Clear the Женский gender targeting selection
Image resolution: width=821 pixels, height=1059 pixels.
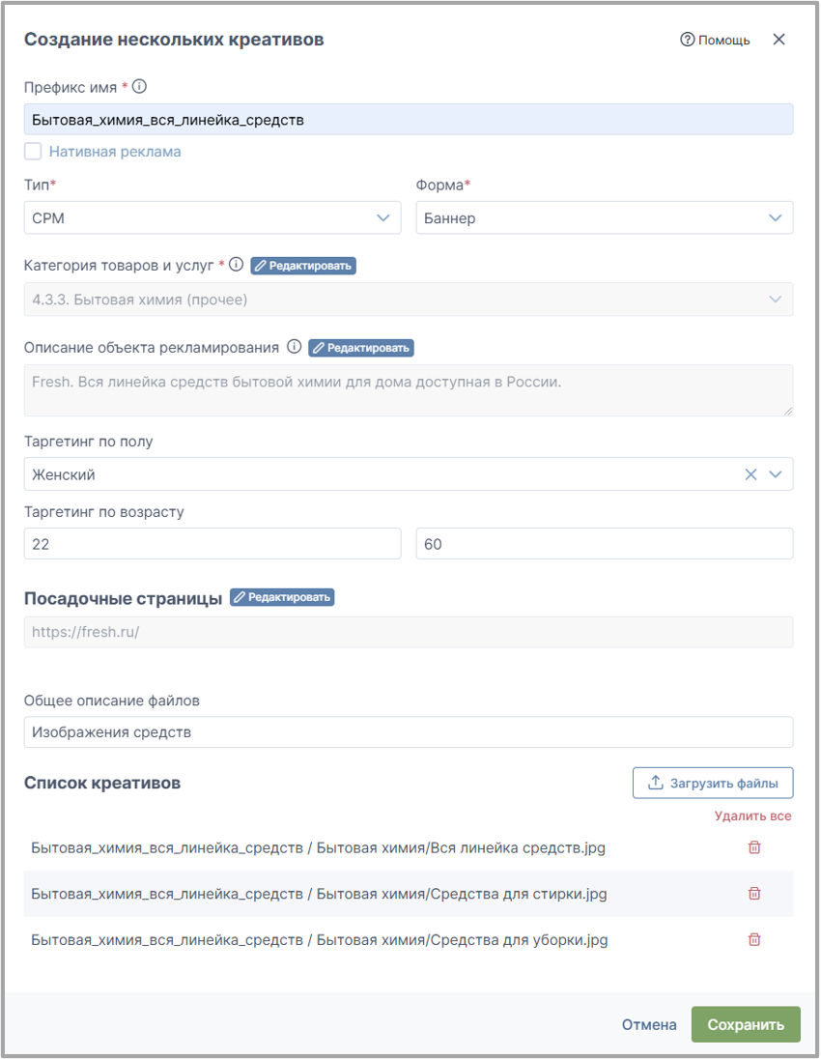click(x=750, y=474)
